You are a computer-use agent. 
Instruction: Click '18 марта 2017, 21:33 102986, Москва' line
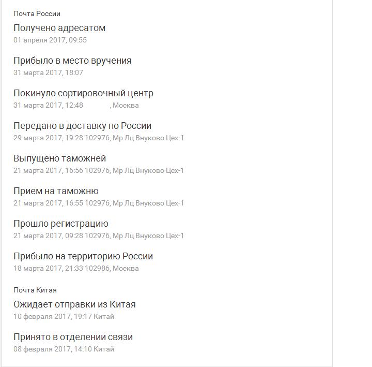coord(76,268)
